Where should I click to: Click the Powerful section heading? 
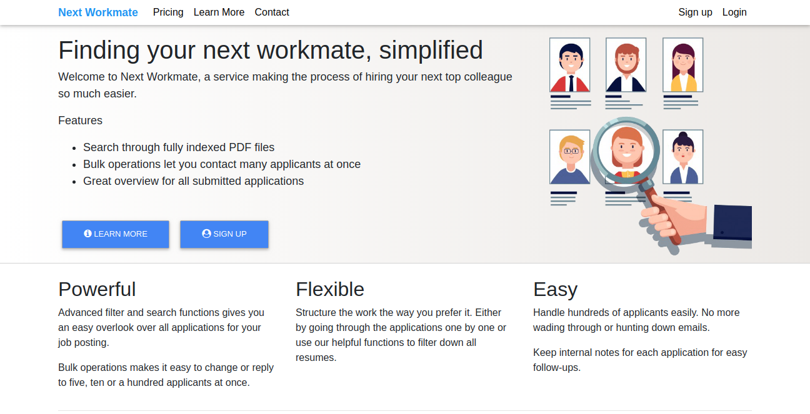coord(97,289)
